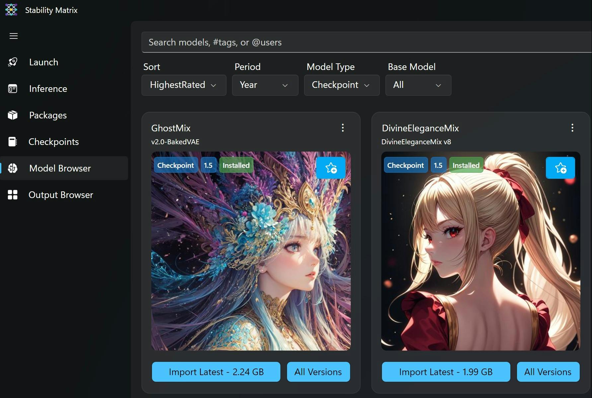Click the v2.0-BakedVAE version text

[x=175, y=142]
